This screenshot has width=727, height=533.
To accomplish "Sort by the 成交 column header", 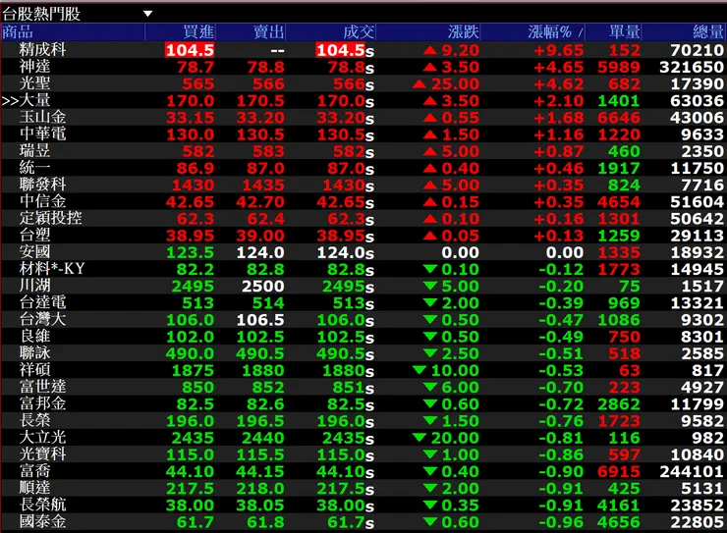I will 359,32.
